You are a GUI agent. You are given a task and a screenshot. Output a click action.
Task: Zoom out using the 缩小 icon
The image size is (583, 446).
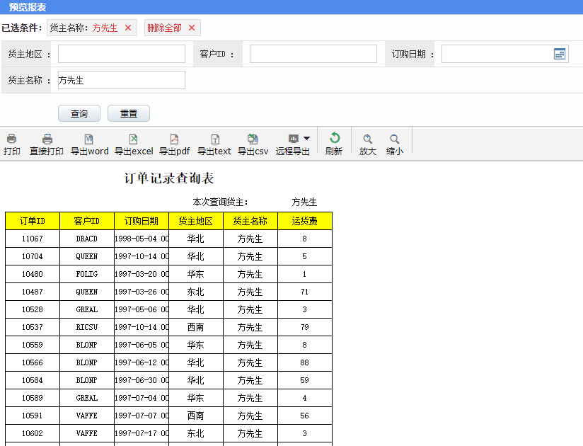tap(395, 139)
